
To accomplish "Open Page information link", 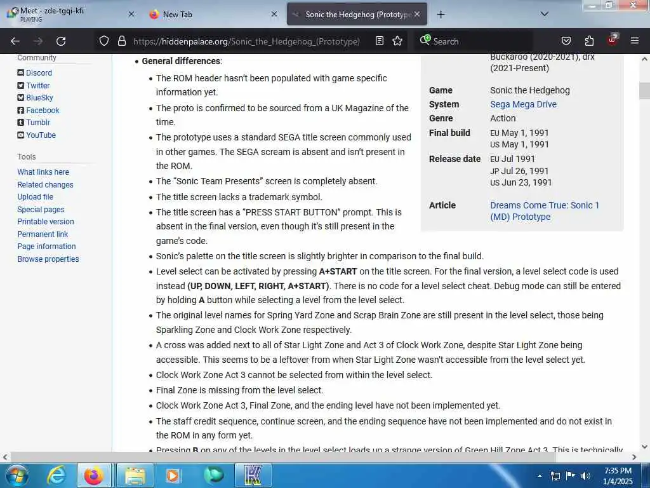I will click(x=46, y=247).
